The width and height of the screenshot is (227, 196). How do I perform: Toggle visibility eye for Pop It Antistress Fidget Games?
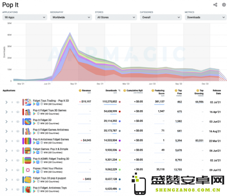coord(18,141)
